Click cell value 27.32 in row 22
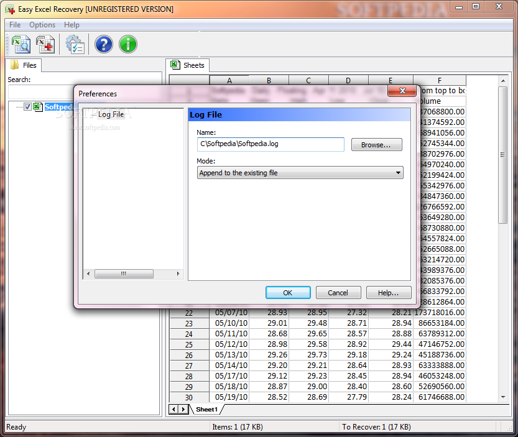518x437 pixels. (348, 313)
